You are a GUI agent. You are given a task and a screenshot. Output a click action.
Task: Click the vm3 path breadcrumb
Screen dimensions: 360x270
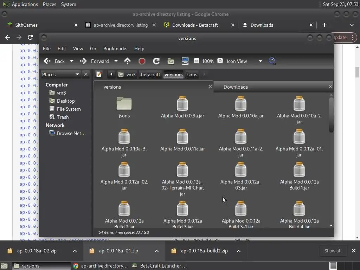127,75
